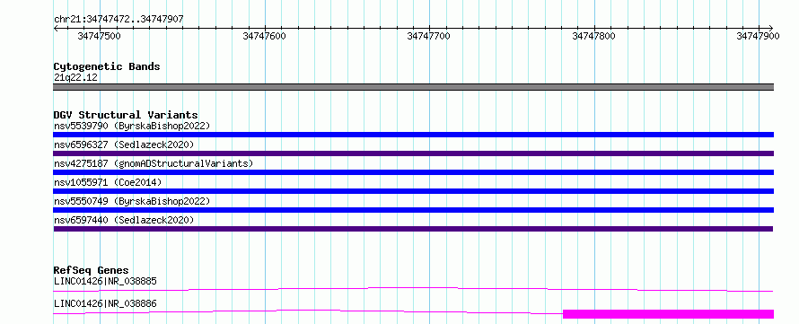Open variant nsv6596327 (Sedlazeck2020) label
Viewport: 799px width, 324px height.
click(x=124, y=144)
